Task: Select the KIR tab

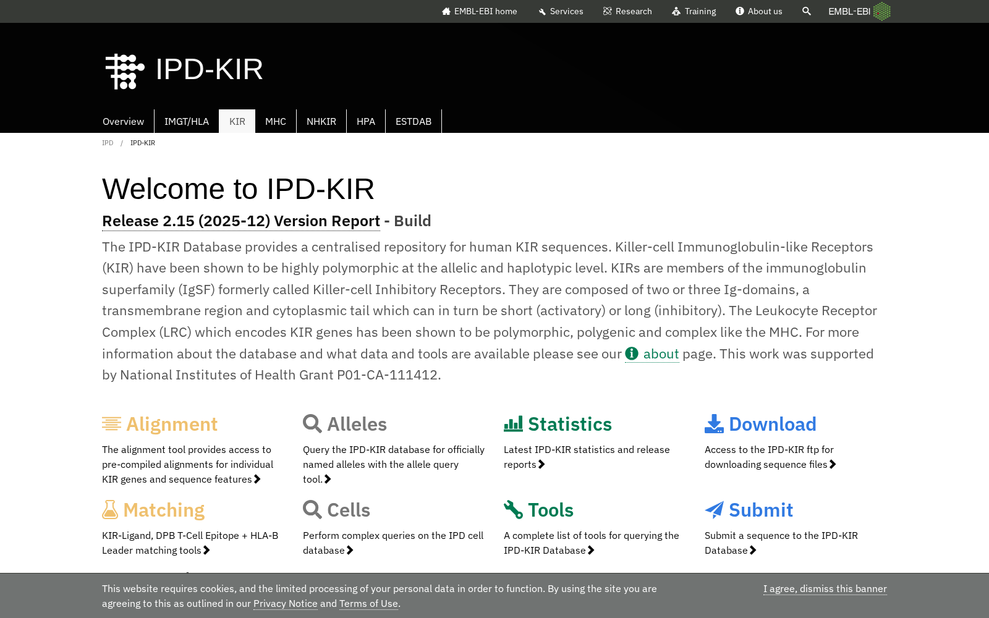Action: (237, 121)
